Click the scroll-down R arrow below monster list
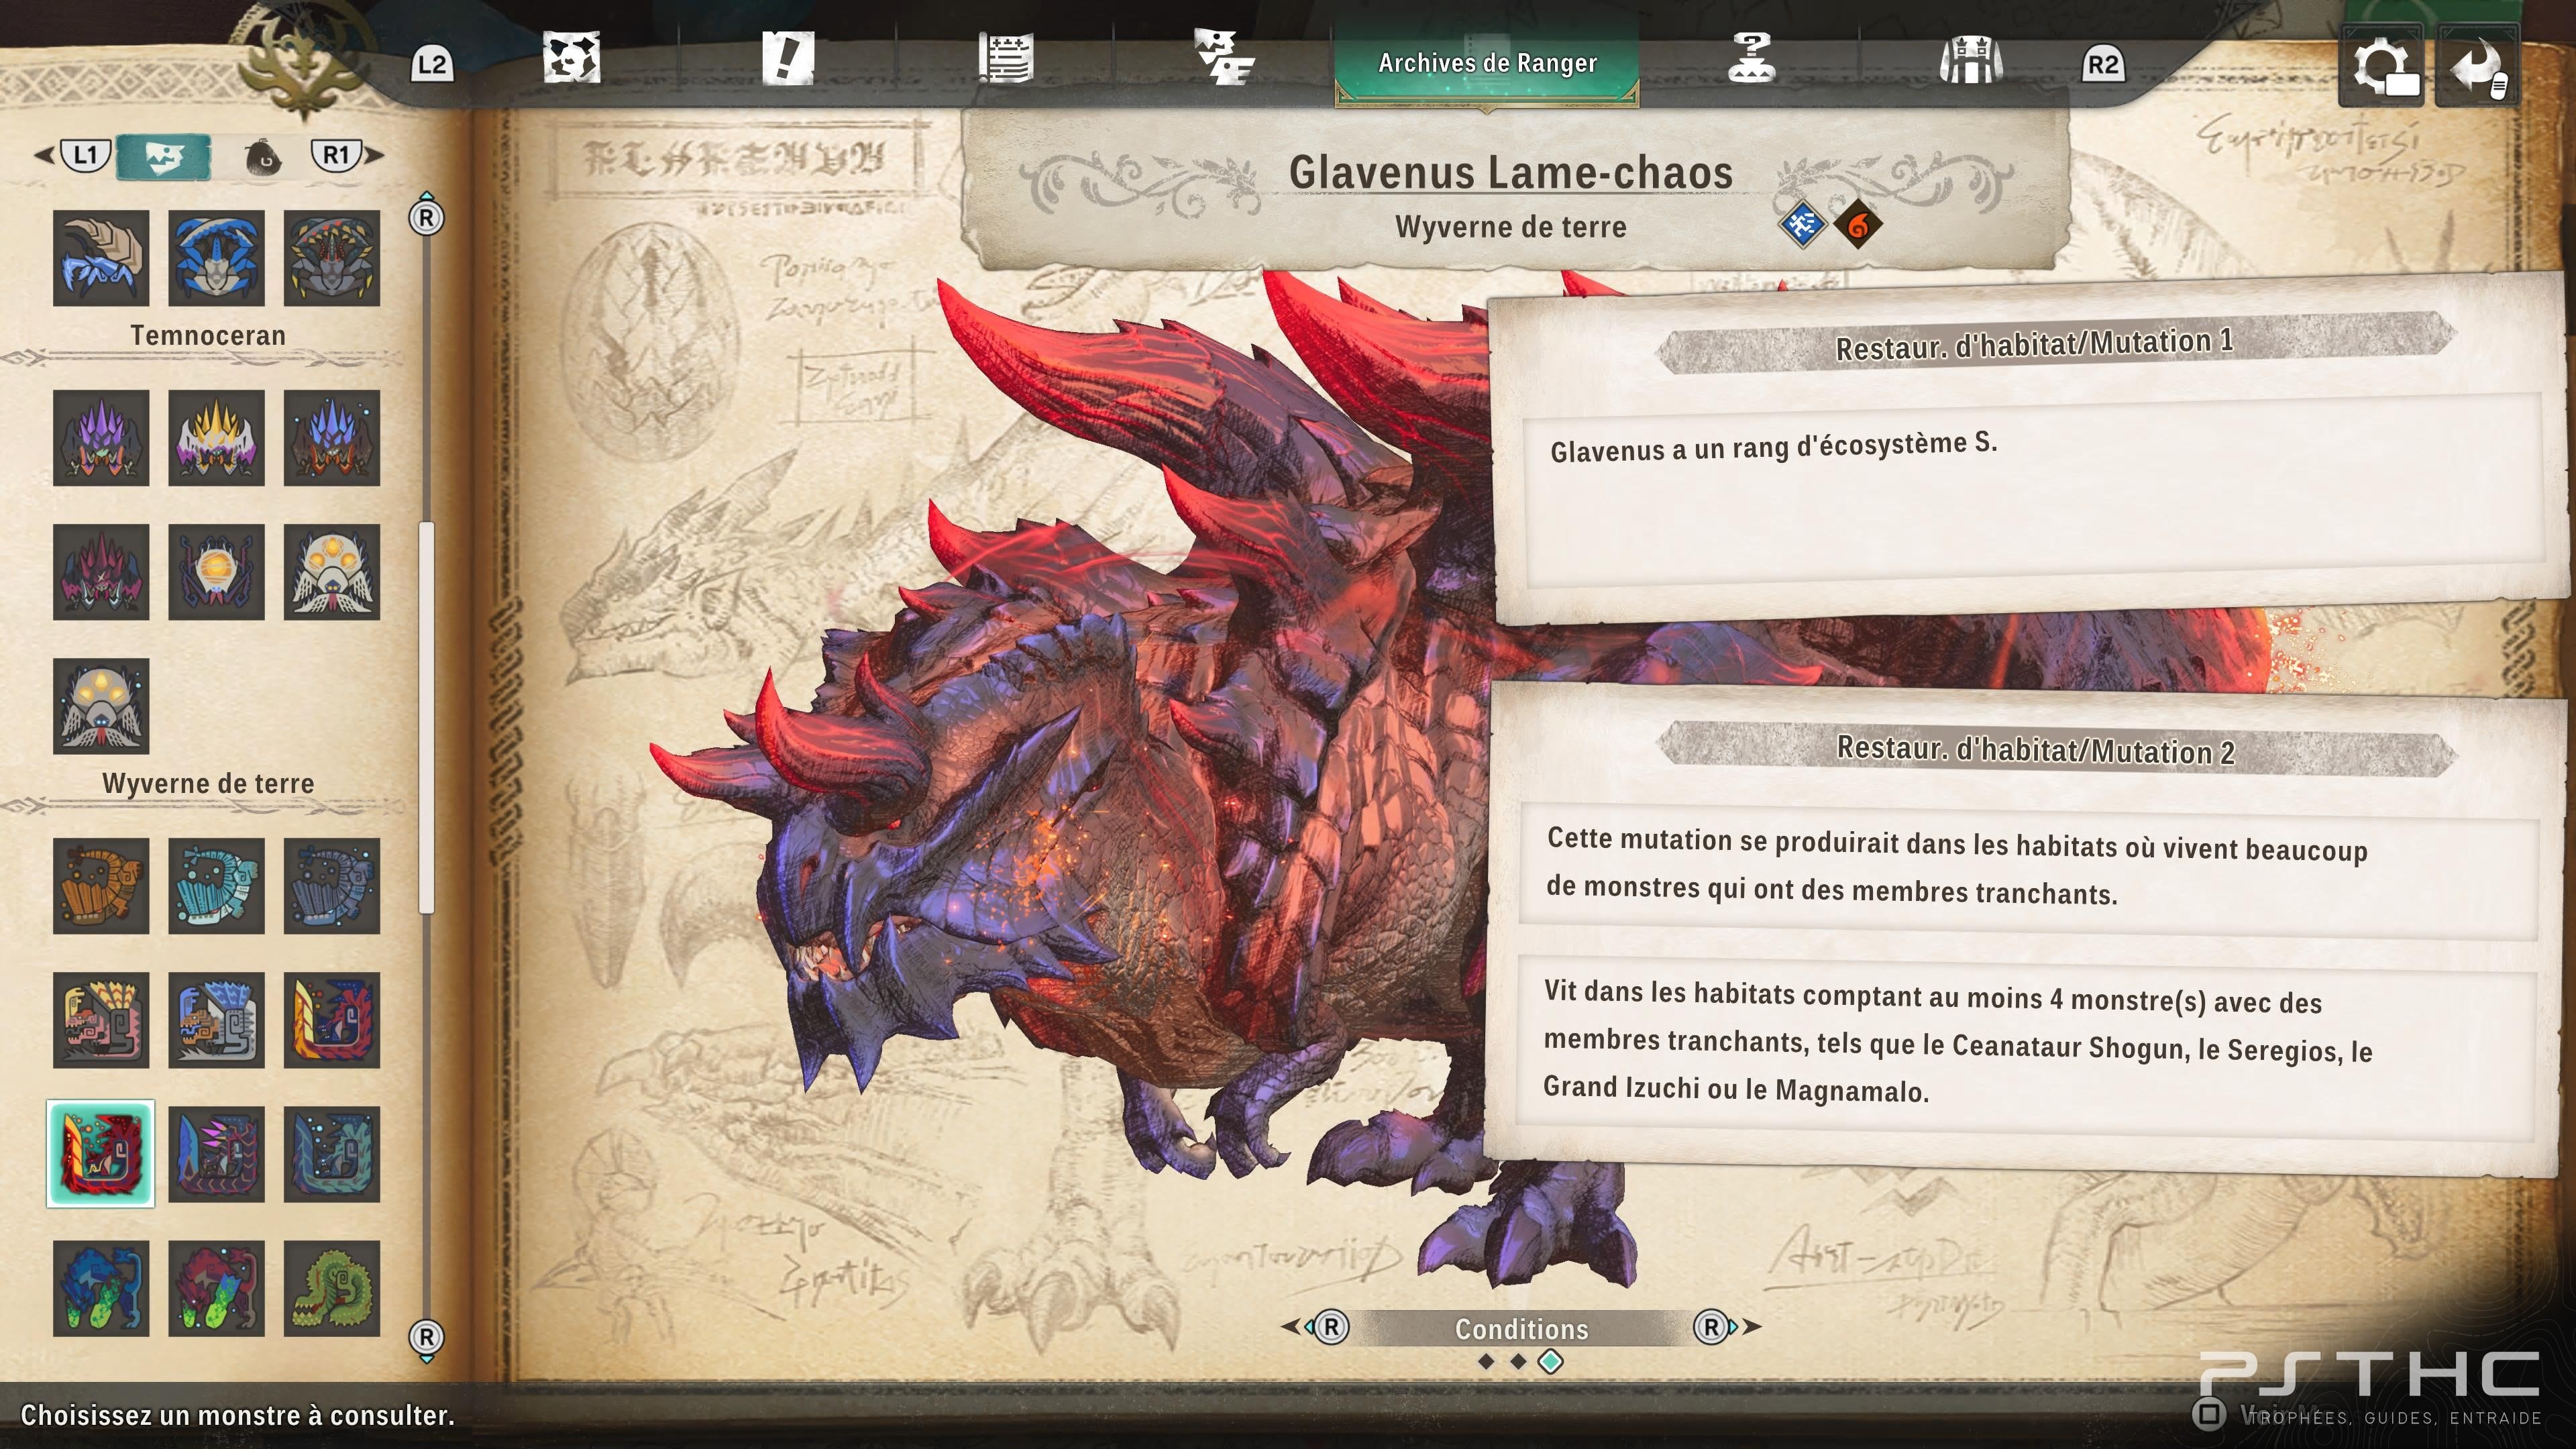Image resolution: width=2576 pixels, height=1449 pixels. pos(426,1340)
